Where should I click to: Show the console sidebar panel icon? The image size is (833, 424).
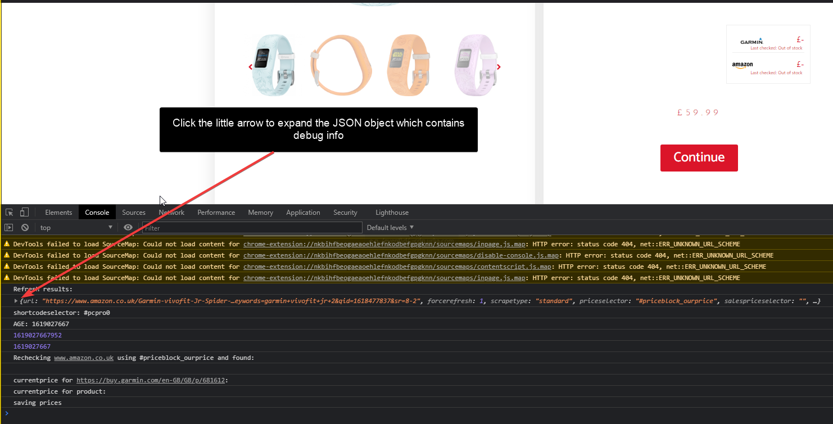(8, 228)
